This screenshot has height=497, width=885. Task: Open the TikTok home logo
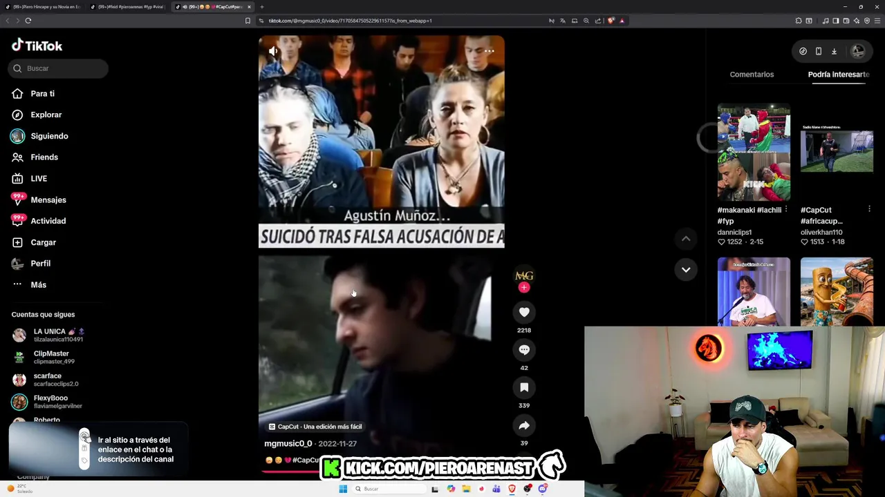(37, 46)
